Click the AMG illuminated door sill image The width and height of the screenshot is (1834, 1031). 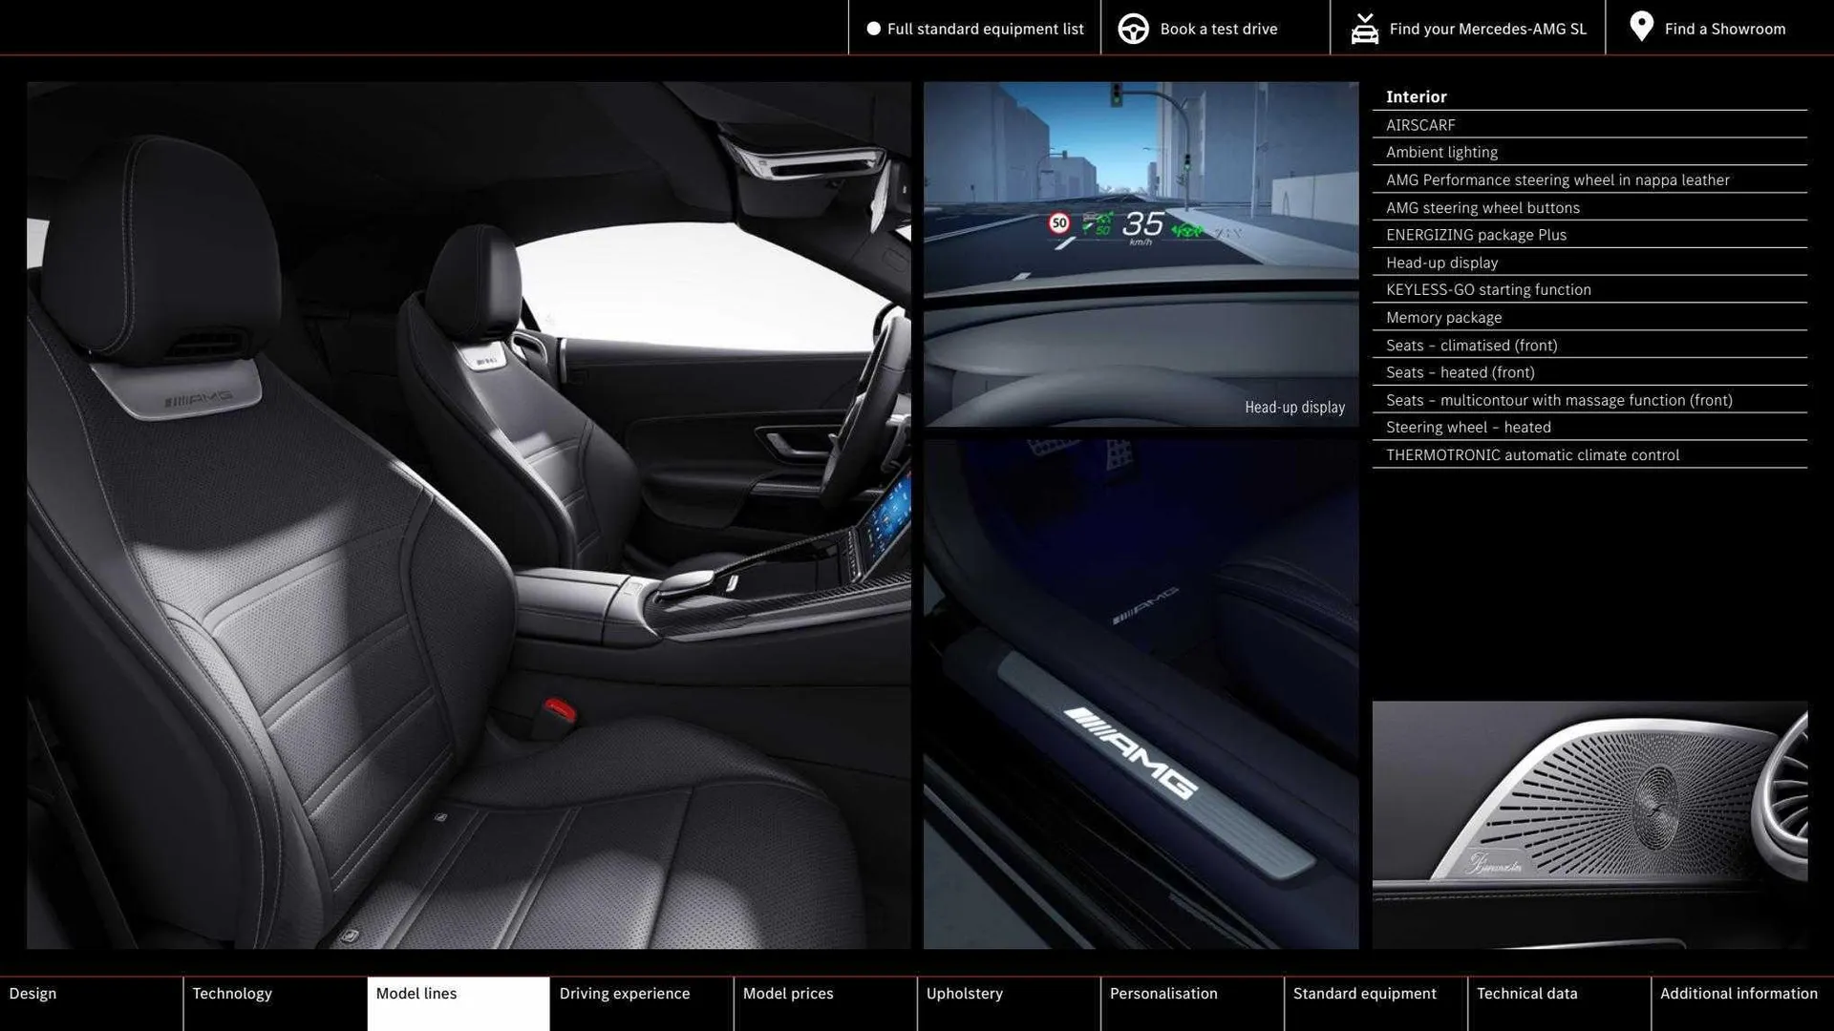(1141, 694)
